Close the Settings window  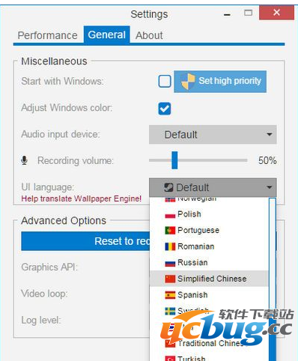(276, 13)
